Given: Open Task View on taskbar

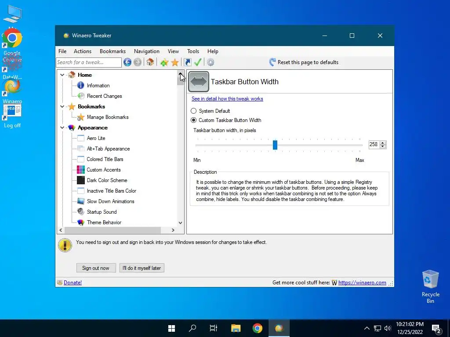Looking at the screenshot, I should (x=214, y=328).
